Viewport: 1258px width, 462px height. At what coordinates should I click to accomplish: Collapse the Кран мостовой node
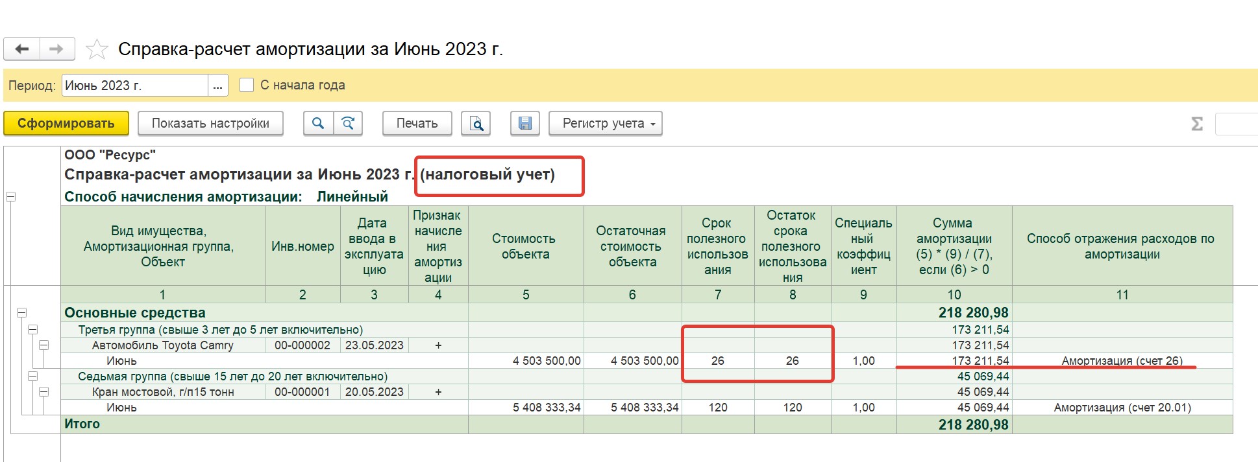point(43,391)
